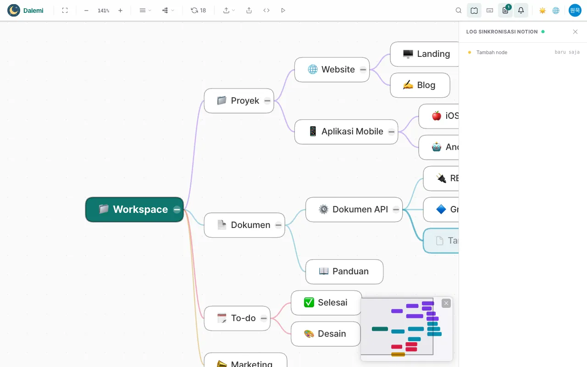587x367 pixels.
Task: Select the iOS node
Action: 438,117
